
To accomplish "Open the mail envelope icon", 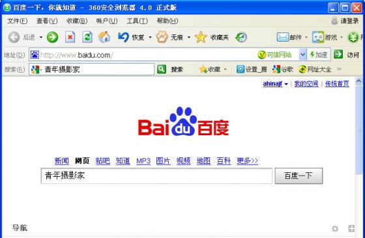I will point(283,37).
